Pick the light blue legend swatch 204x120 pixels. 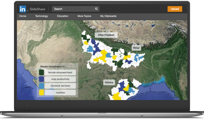pos(42,86)
